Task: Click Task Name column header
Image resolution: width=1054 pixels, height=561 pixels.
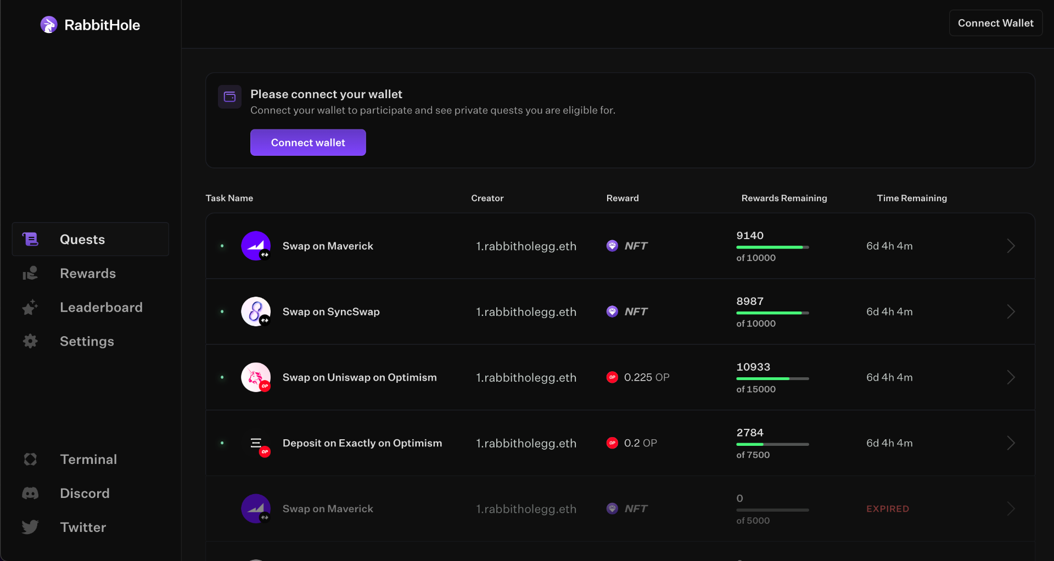Action: point(229,198)
